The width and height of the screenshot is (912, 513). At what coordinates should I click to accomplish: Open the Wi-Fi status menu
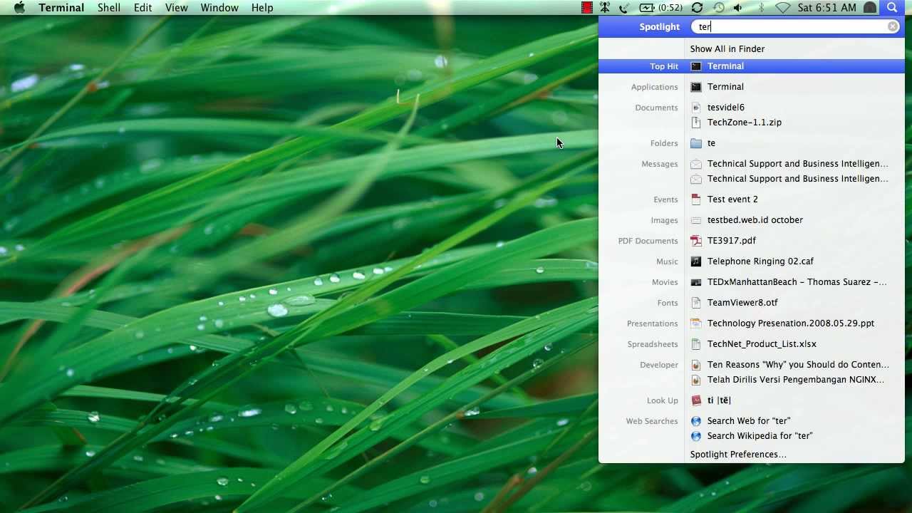(783, 8)
